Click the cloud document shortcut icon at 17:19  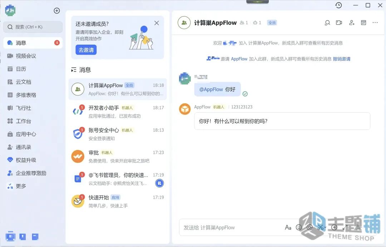[x=159, y=183]
